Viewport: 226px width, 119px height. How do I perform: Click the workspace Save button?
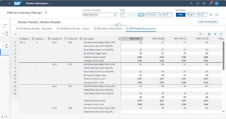[199, 14]
